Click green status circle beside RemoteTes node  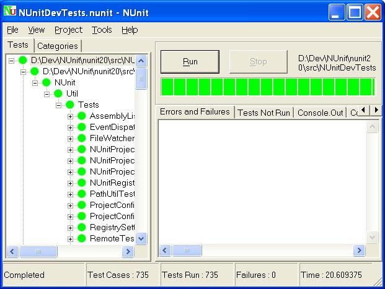(x=81, y=238)
